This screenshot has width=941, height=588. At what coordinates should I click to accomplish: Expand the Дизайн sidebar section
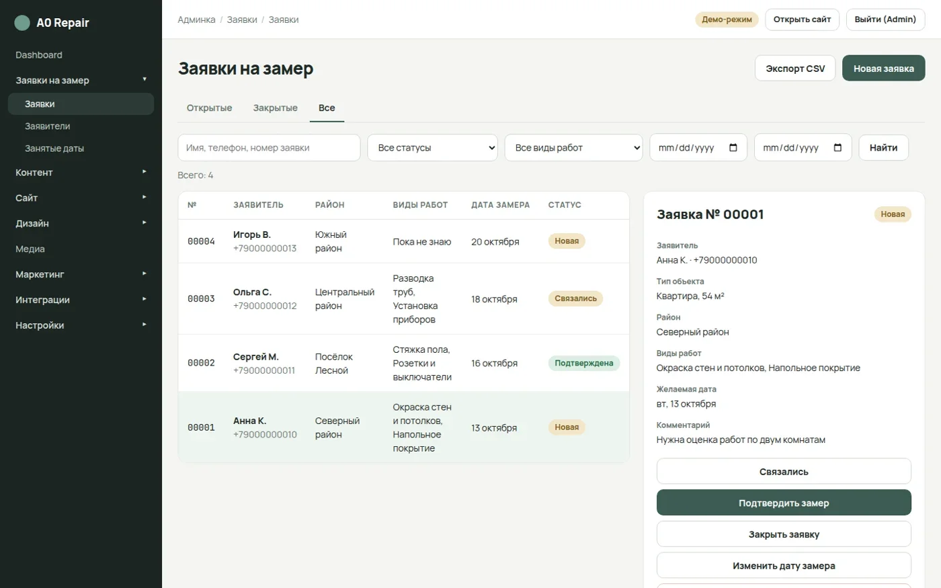tap(81, 224)
